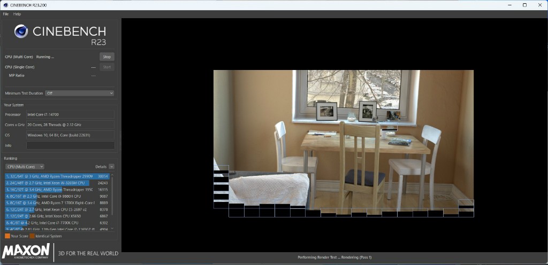Click the rendered kitchen scene preview
The image size is (548, 265).
coord(343,139)
